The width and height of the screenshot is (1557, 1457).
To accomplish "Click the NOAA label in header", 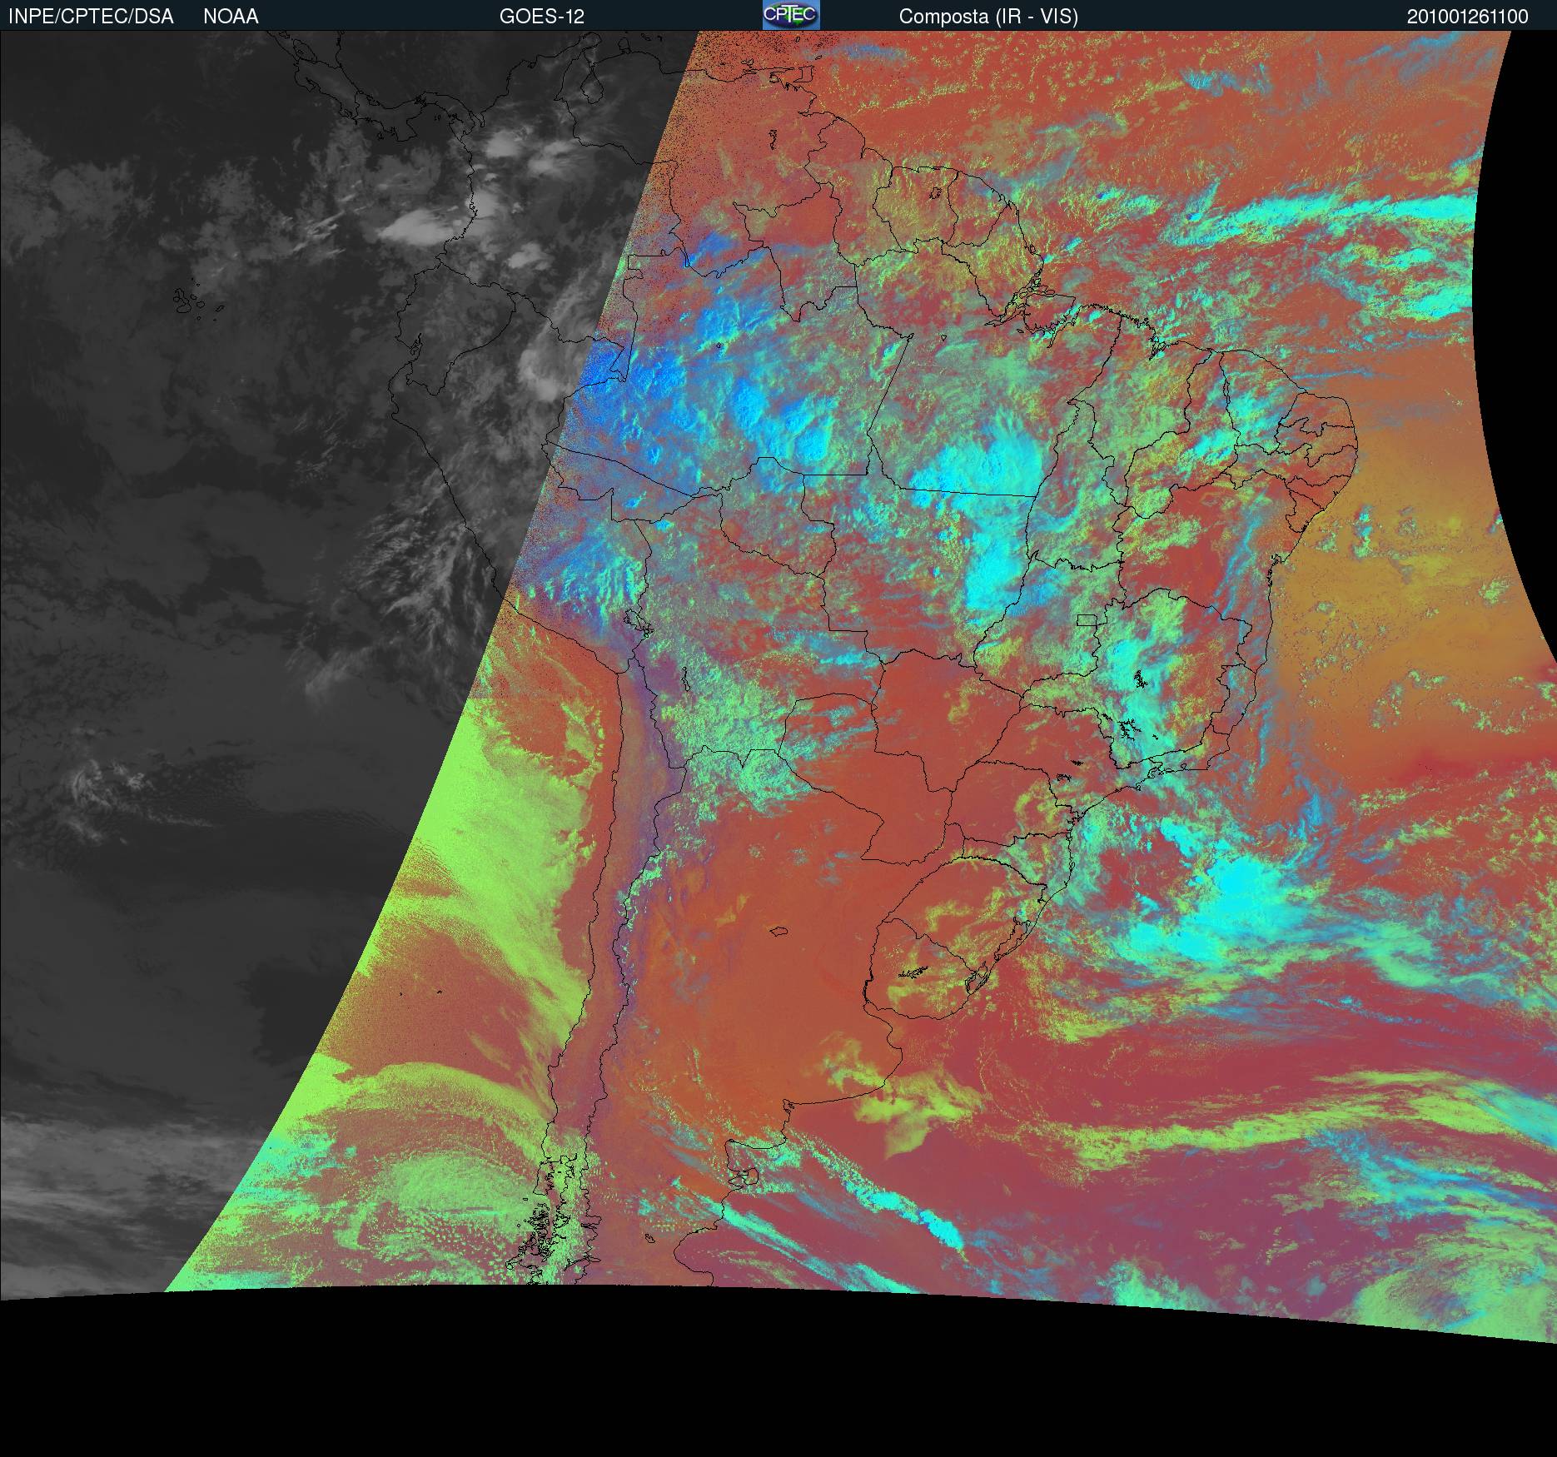I will (x=231, y=17).
